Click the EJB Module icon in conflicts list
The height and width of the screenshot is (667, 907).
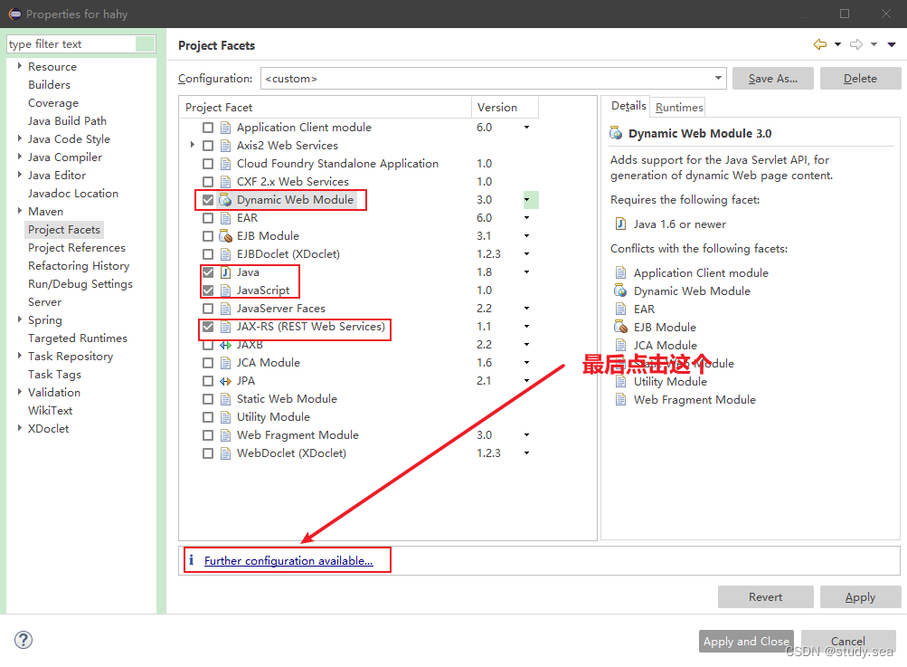[x=620, y=327]
